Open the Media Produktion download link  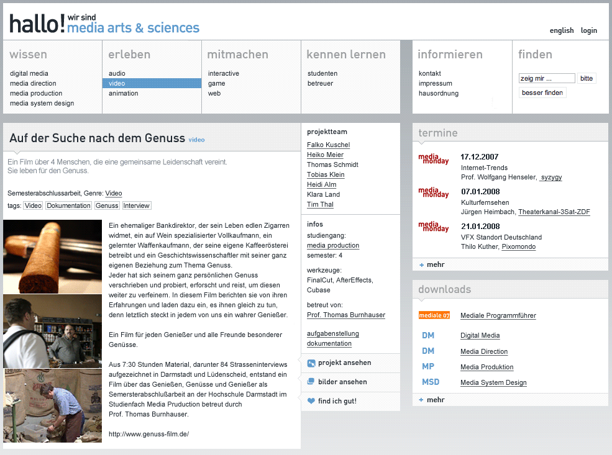click(486, 367)
